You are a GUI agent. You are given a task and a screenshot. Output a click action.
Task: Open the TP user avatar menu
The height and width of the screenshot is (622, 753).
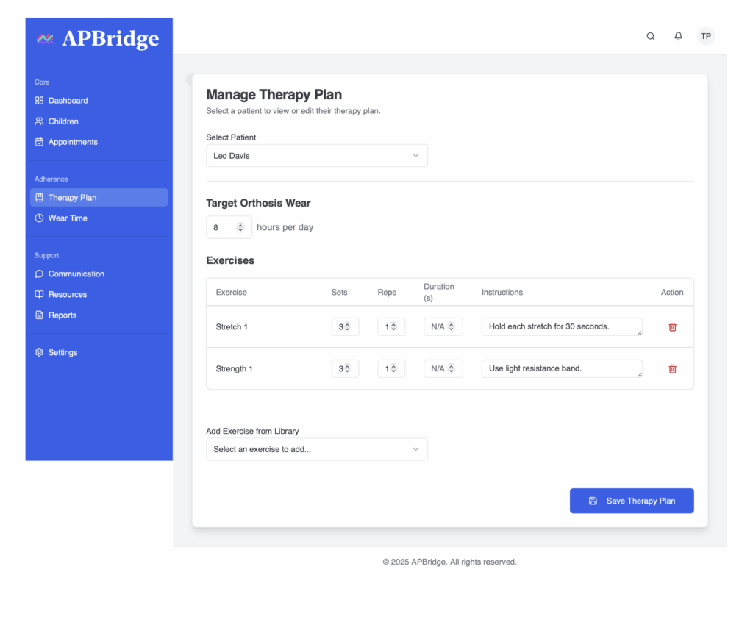[x=705, y=36]
